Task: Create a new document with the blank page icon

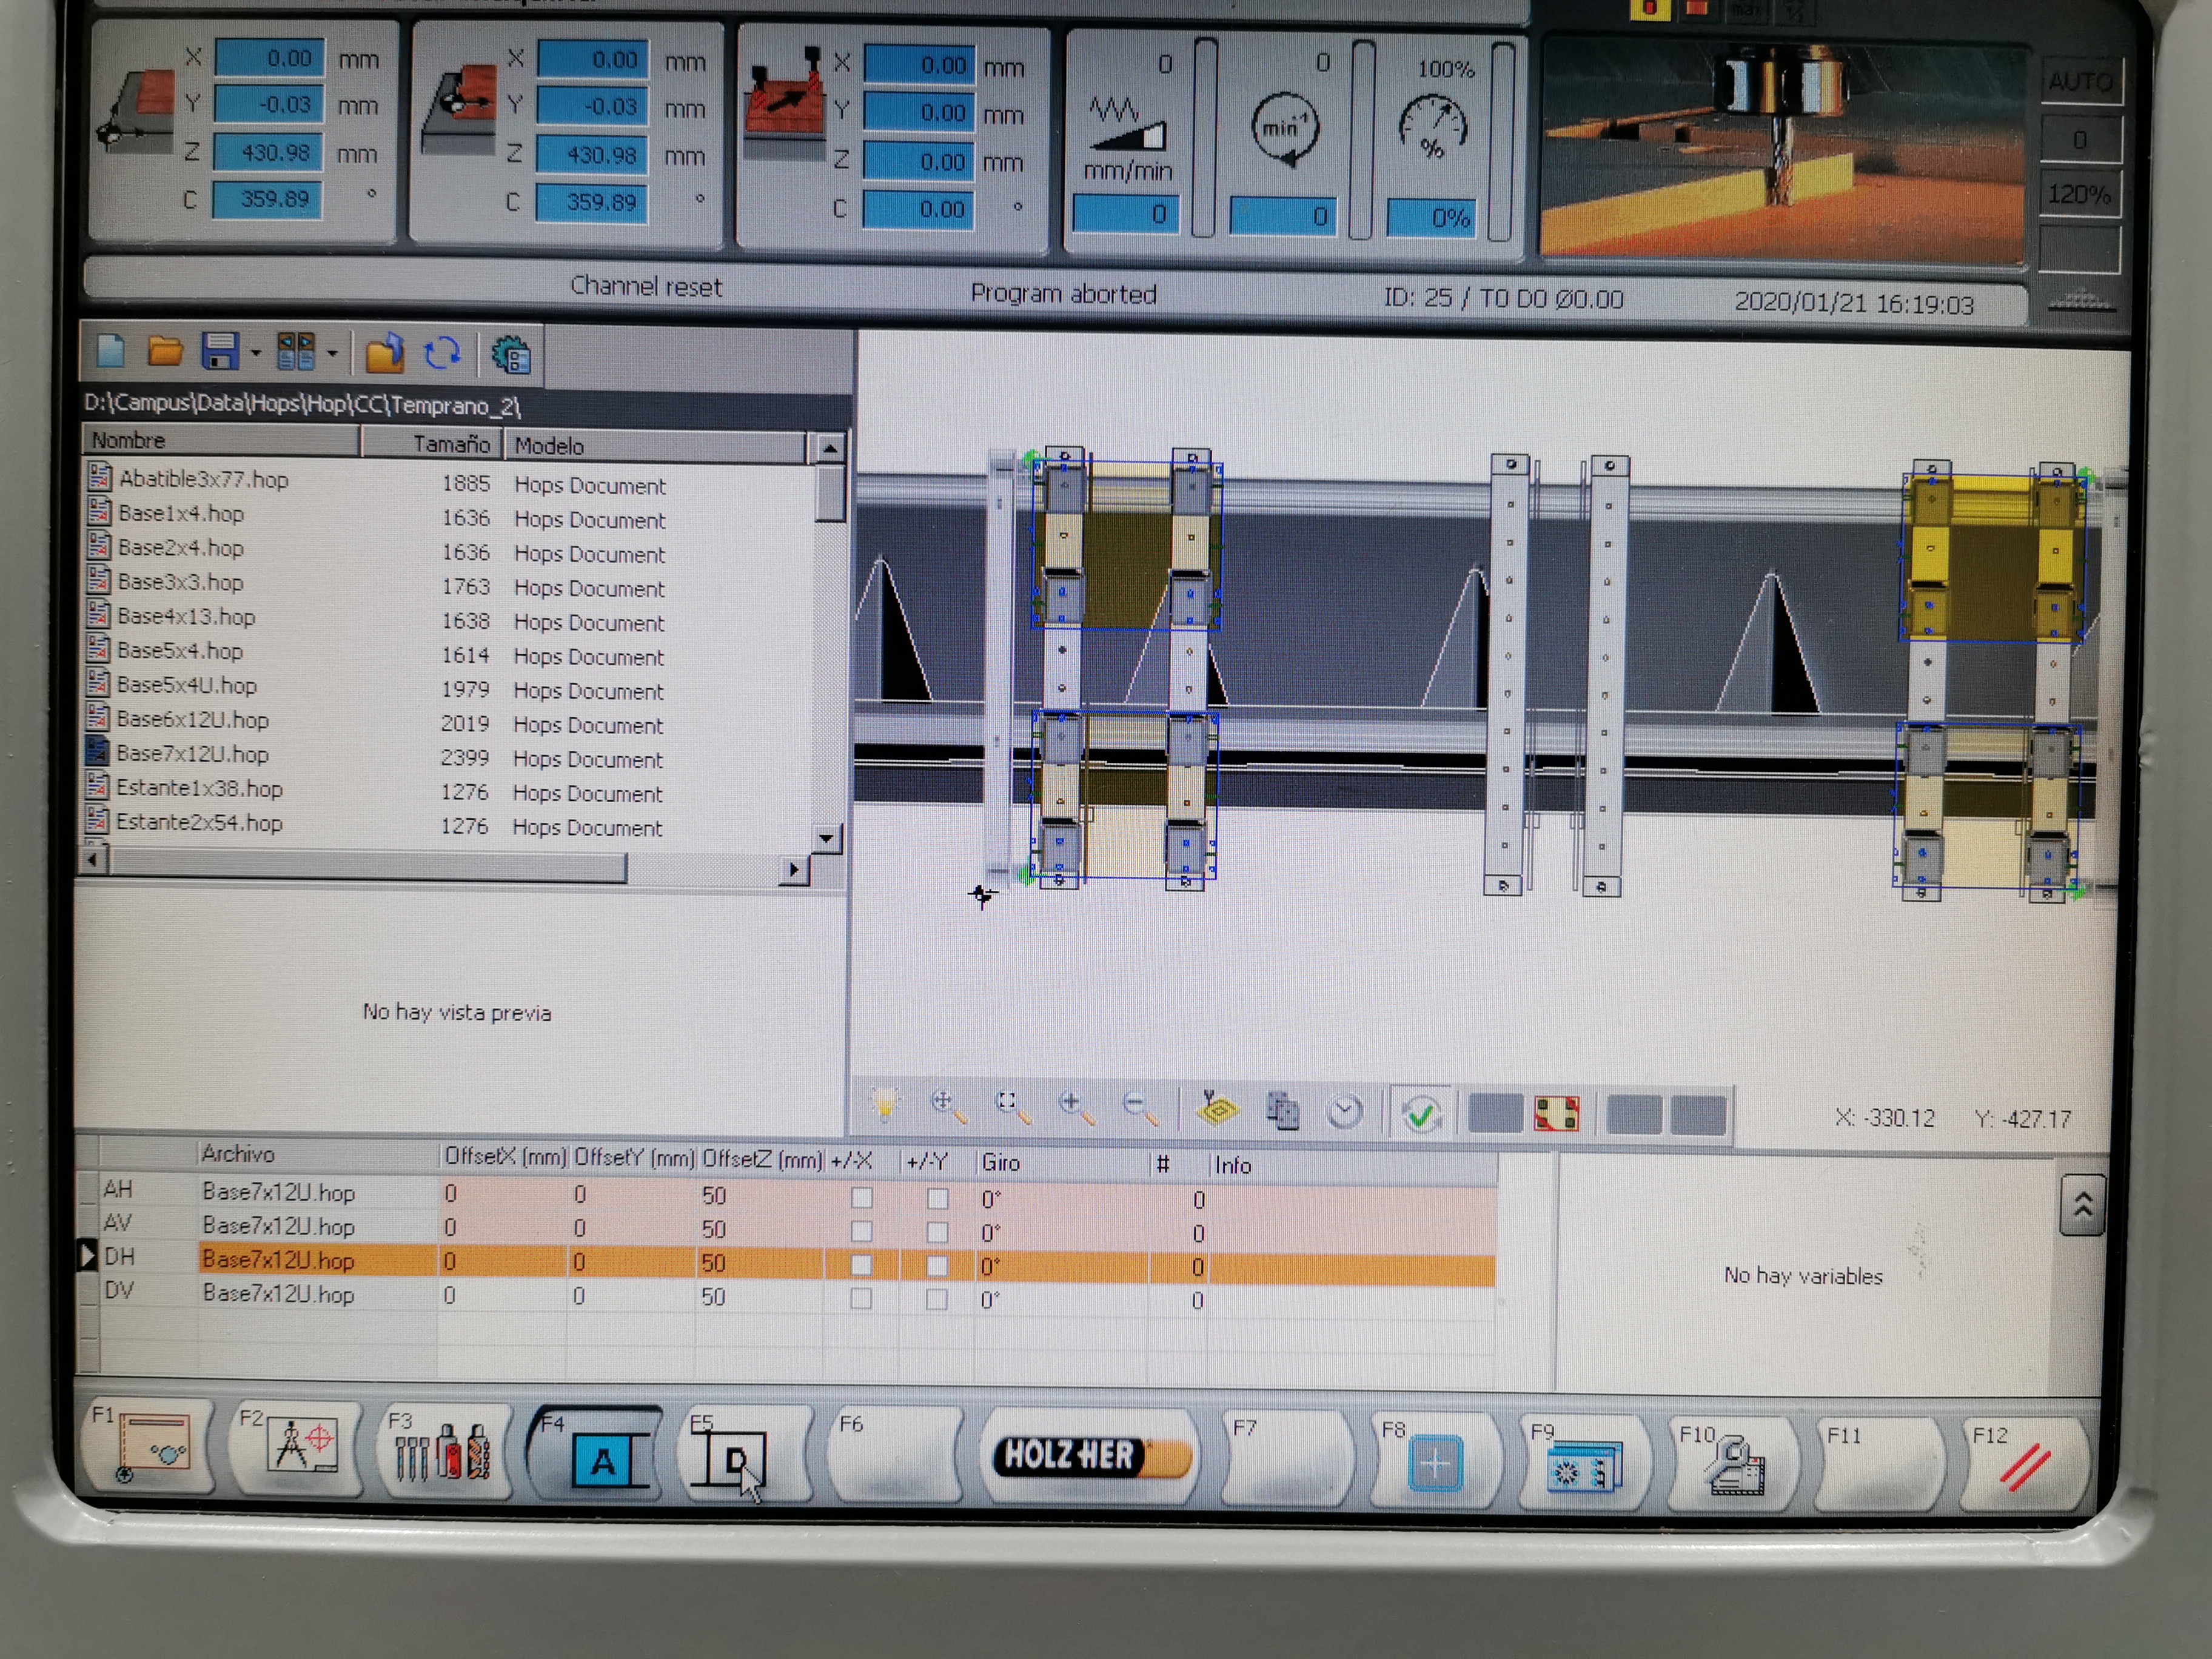Action: (x=110, y=352)
